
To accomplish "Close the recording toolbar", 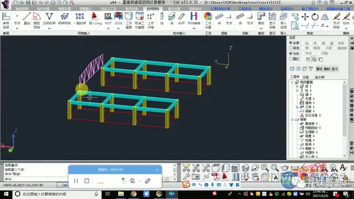I will point(157,170).
